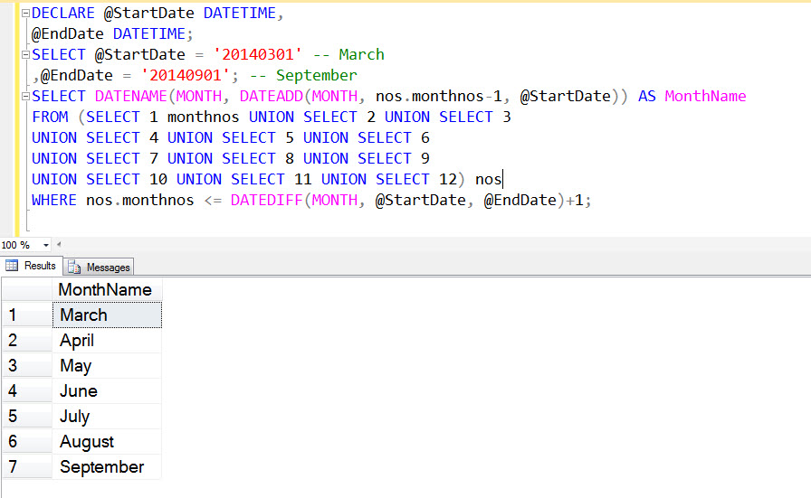Select the March result cell

tap(106, 315)
